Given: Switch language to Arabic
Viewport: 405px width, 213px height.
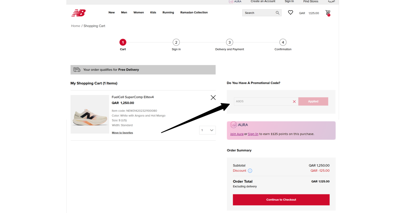Looking at the screenshot, I should (331, 1).
